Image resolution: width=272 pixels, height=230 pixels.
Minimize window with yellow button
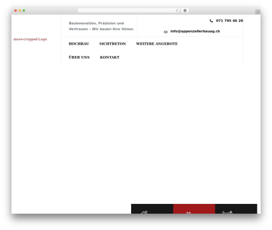click(x=20, y=10)
